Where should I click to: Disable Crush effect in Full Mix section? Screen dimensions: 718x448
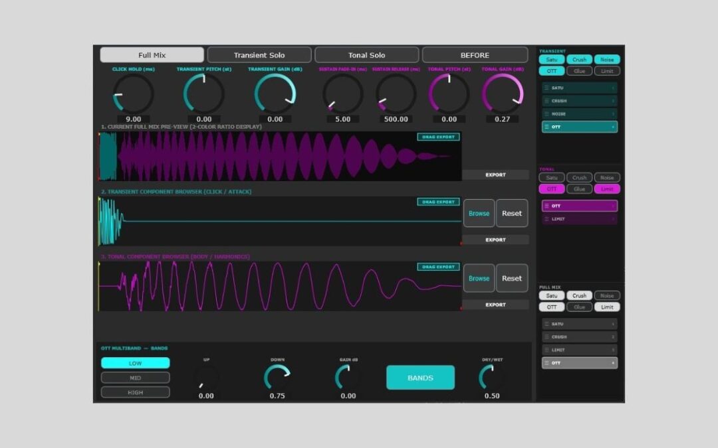[x=579, y=295]
